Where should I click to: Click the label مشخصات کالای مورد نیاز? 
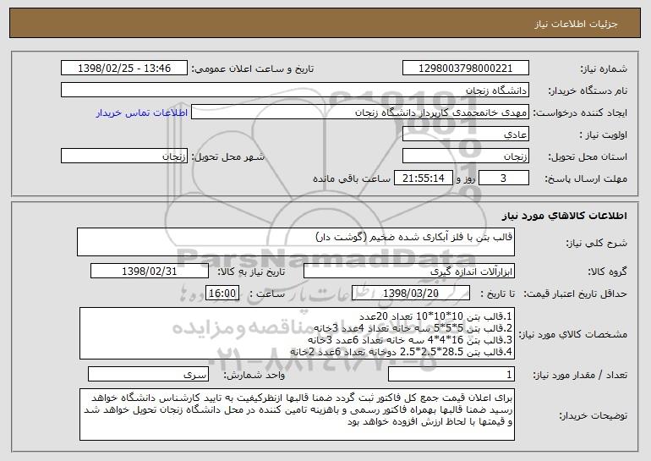coord(574,334)
